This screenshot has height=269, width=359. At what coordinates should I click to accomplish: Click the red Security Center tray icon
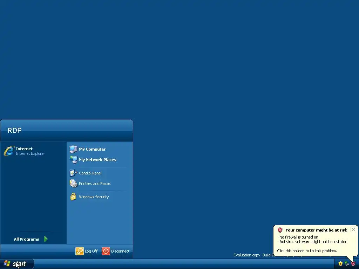353,264
